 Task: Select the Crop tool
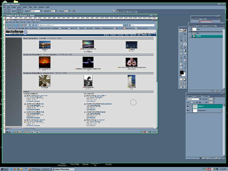tap(181, 40)
